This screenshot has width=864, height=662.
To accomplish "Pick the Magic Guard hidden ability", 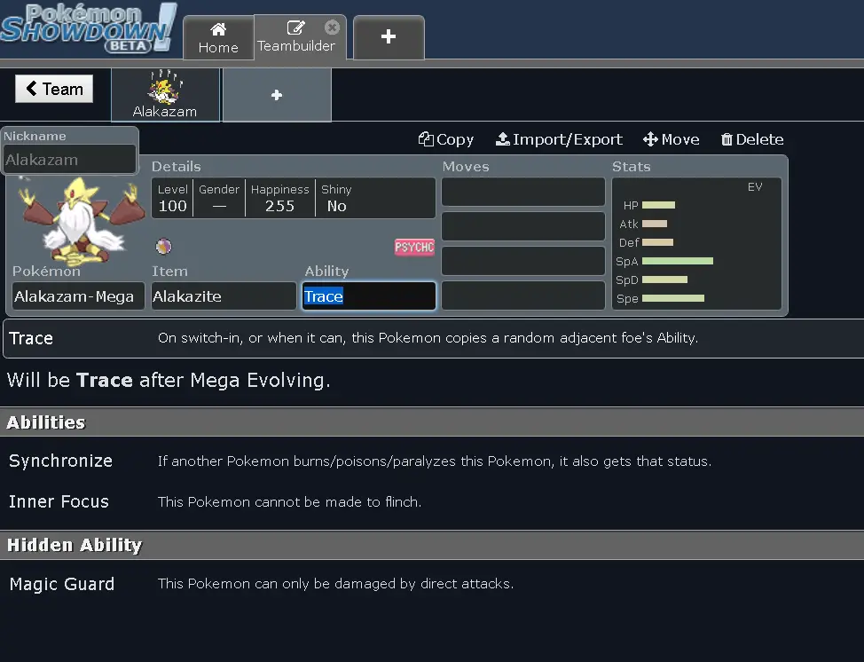I will 61,584.
